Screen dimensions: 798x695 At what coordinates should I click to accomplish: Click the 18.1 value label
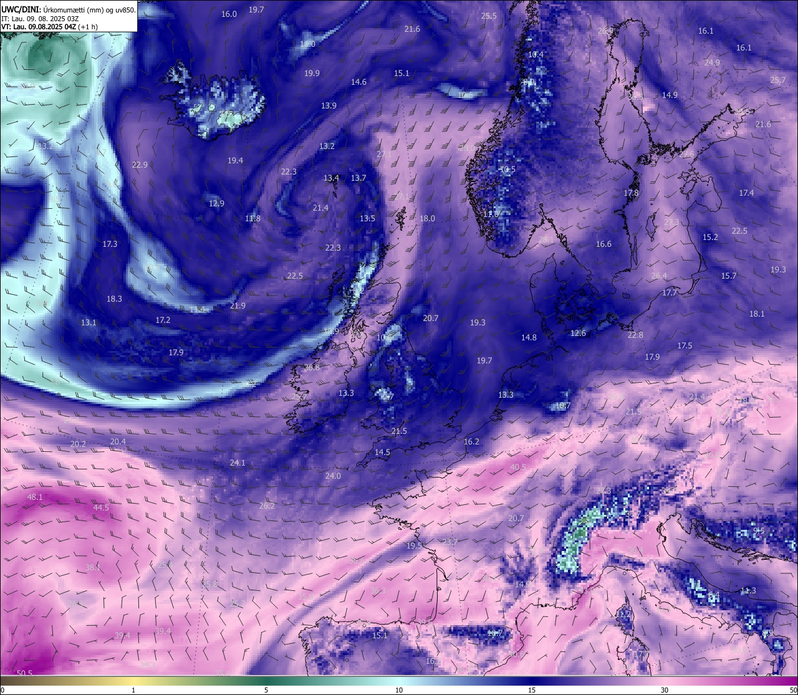[757, 314]
